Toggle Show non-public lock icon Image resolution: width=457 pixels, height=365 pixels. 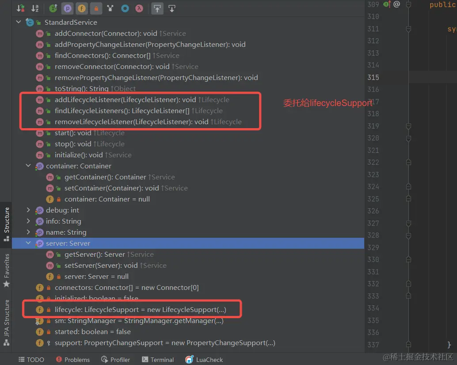point(96,8)
